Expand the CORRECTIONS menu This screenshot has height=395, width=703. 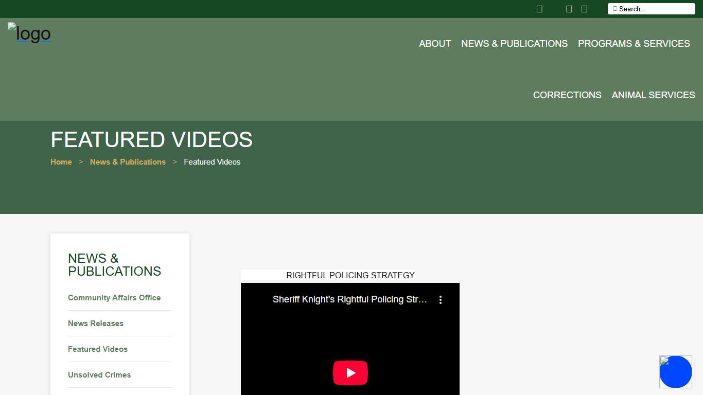click(567, 95)
